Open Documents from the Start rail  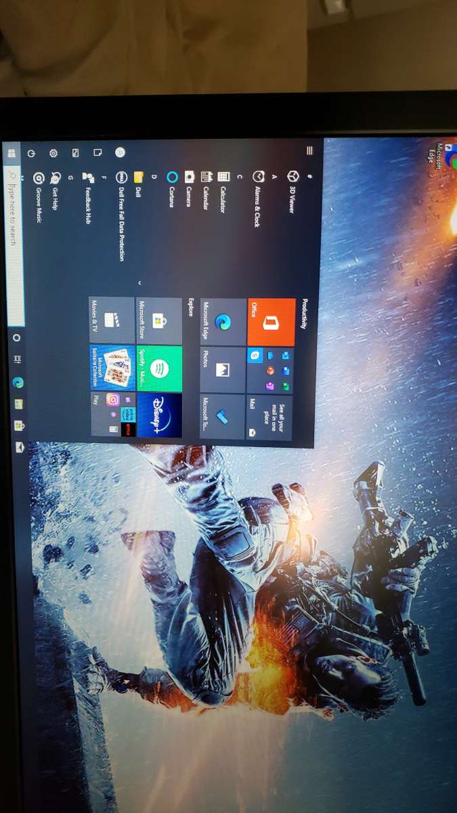97,152
